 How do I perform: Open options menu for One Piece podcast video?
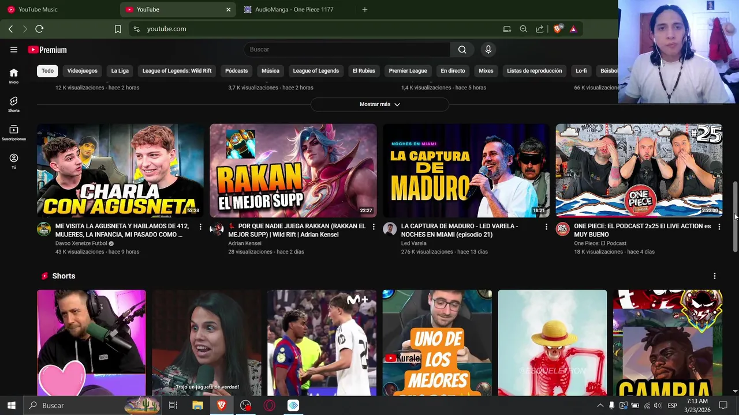click(719, 227)
